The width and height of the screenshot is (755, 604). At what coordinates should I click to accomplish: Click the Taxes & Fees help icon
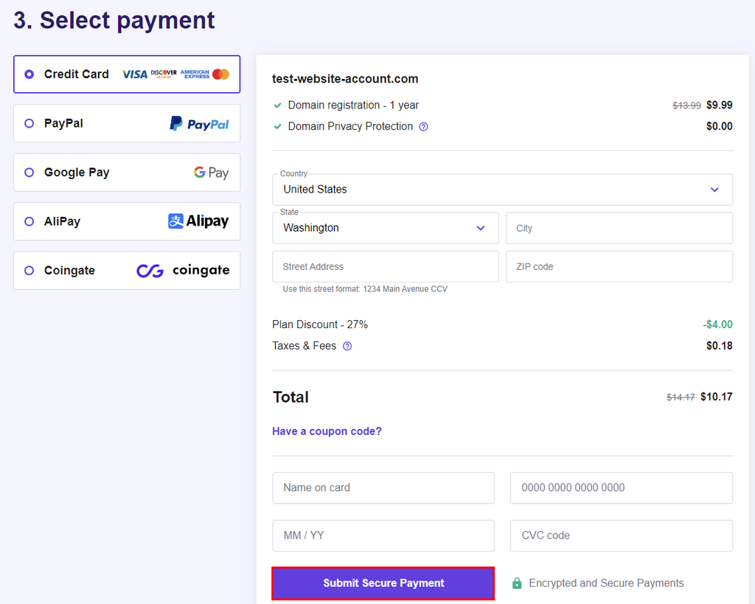[x=347, y=346]
